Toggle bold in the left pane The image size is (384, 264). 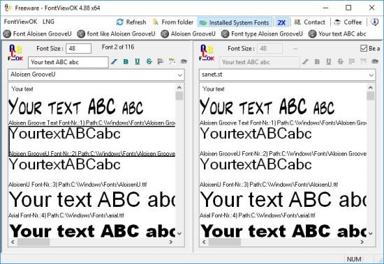tap(126, 61)
